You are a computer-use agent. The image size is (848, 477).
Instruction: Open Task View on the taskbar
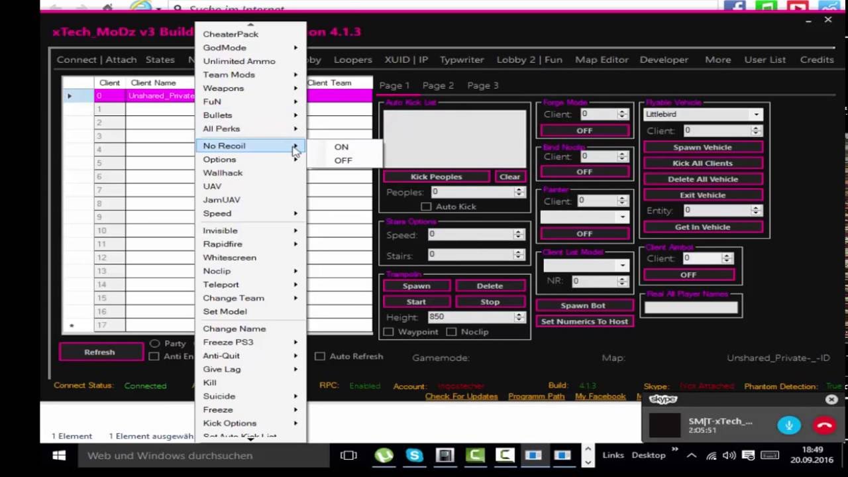(x=348, y=455)
